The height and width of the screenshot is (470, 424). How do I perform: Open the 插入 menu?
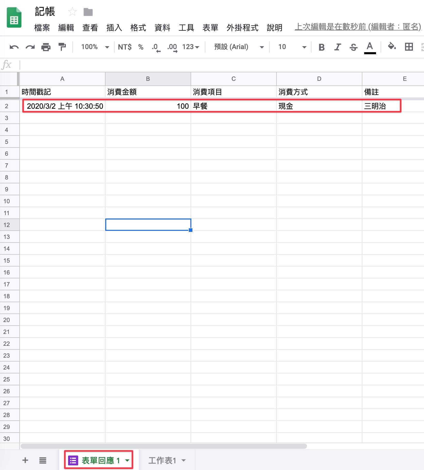pos(114,28)
